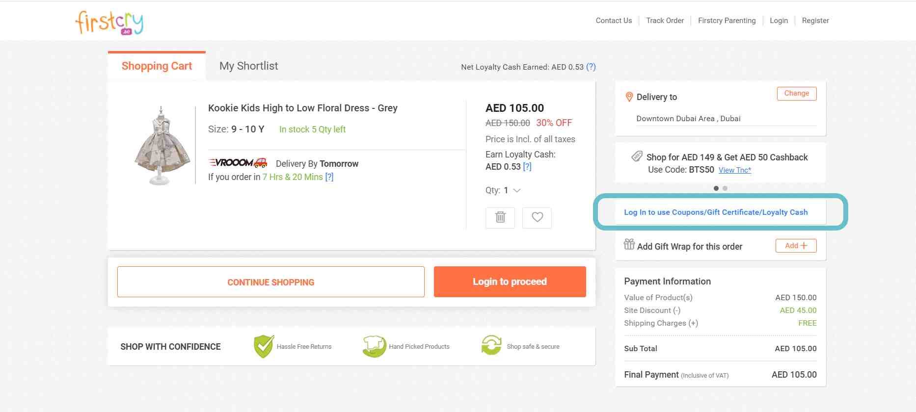Open the quantity dropdown

pyautogui.click(x=516, y=191)
